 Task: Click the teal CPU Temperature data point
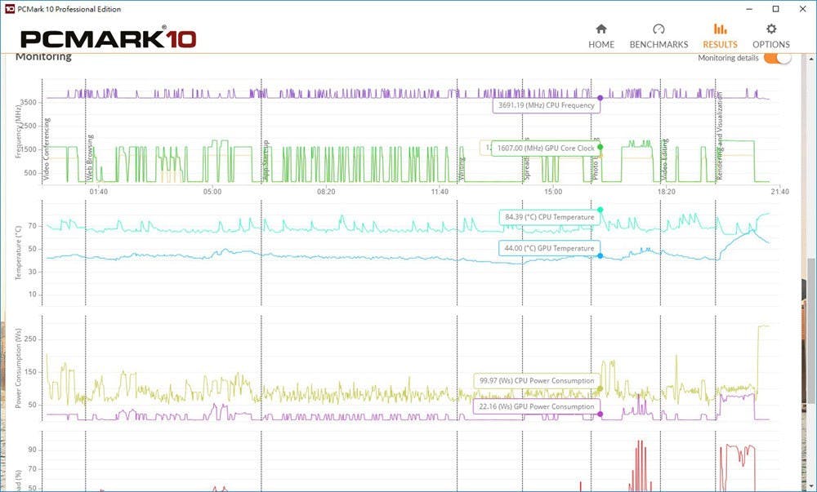point(600,210)
